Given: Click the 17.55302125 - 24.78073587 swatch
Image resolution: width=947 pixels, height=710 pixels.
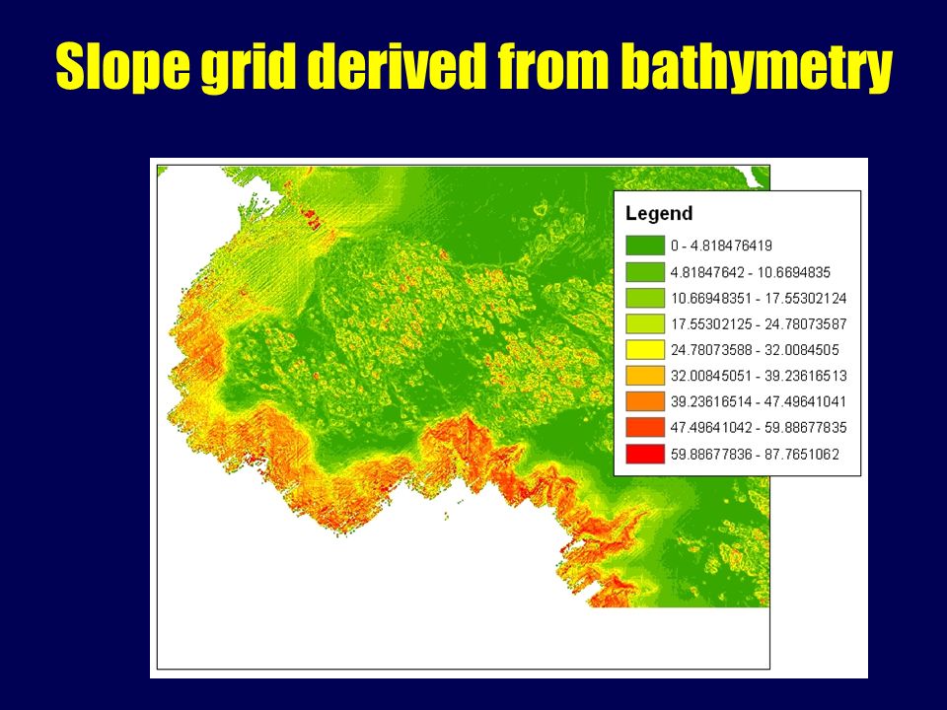Looking at the screenshot, I should (x=645, y=324).
